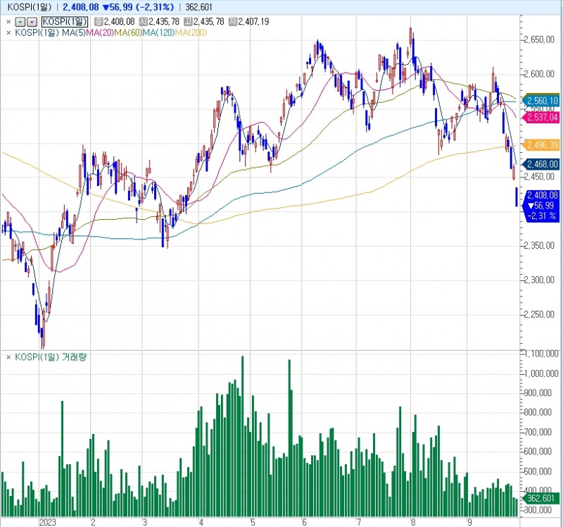The height and width of the screenshot is (527, 563).
Task: Click the 2023 label on the date axis
Action: (x=48, y=522)
